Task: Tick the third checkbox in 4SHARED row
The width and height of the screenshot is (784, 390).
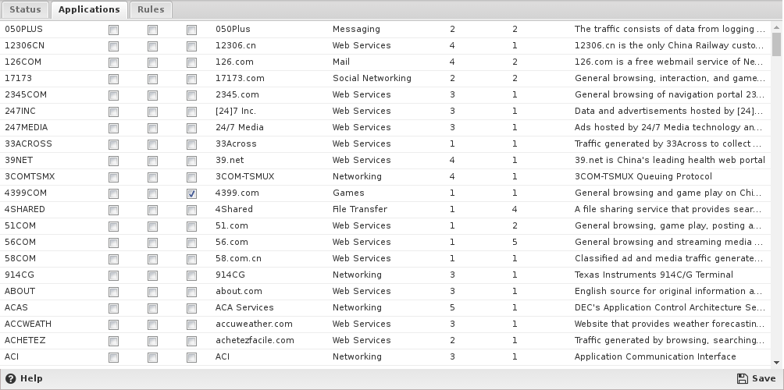Action: click(x=191, y=210)
